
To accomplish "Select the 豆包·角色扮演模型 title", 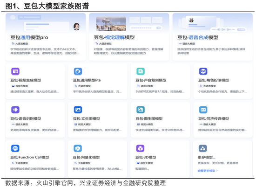I will point(214,80).
